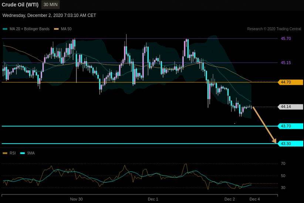Click the 30 MIN timeframe button
Viewport: 304px width, 203px height.
[50, 5]
